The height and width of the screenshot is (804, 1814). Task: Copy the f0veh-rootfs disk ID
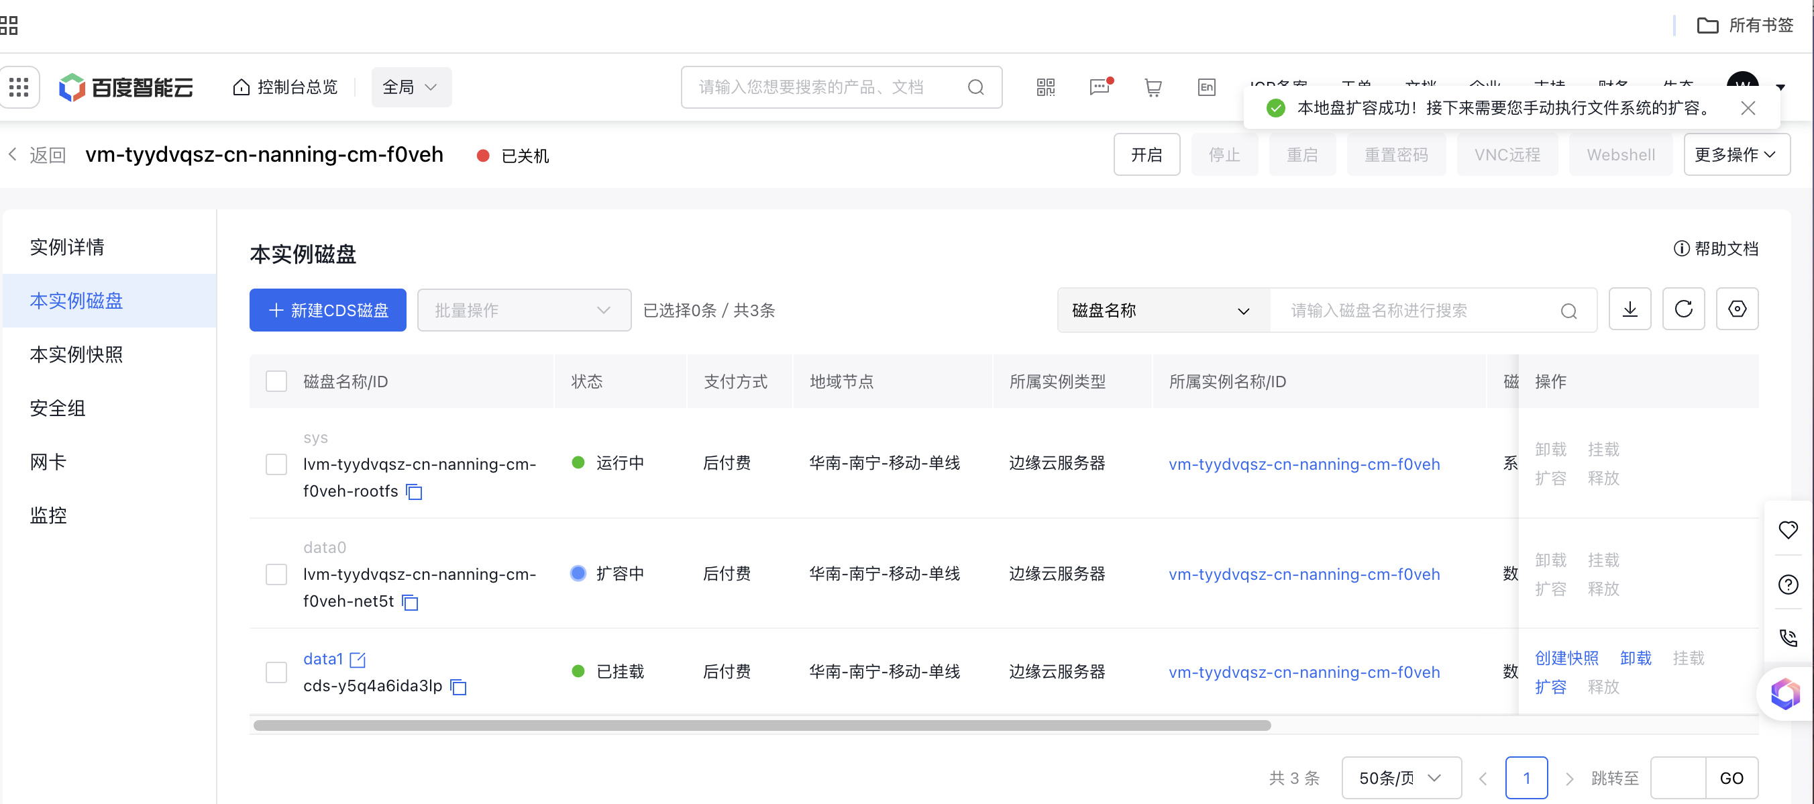414,492
